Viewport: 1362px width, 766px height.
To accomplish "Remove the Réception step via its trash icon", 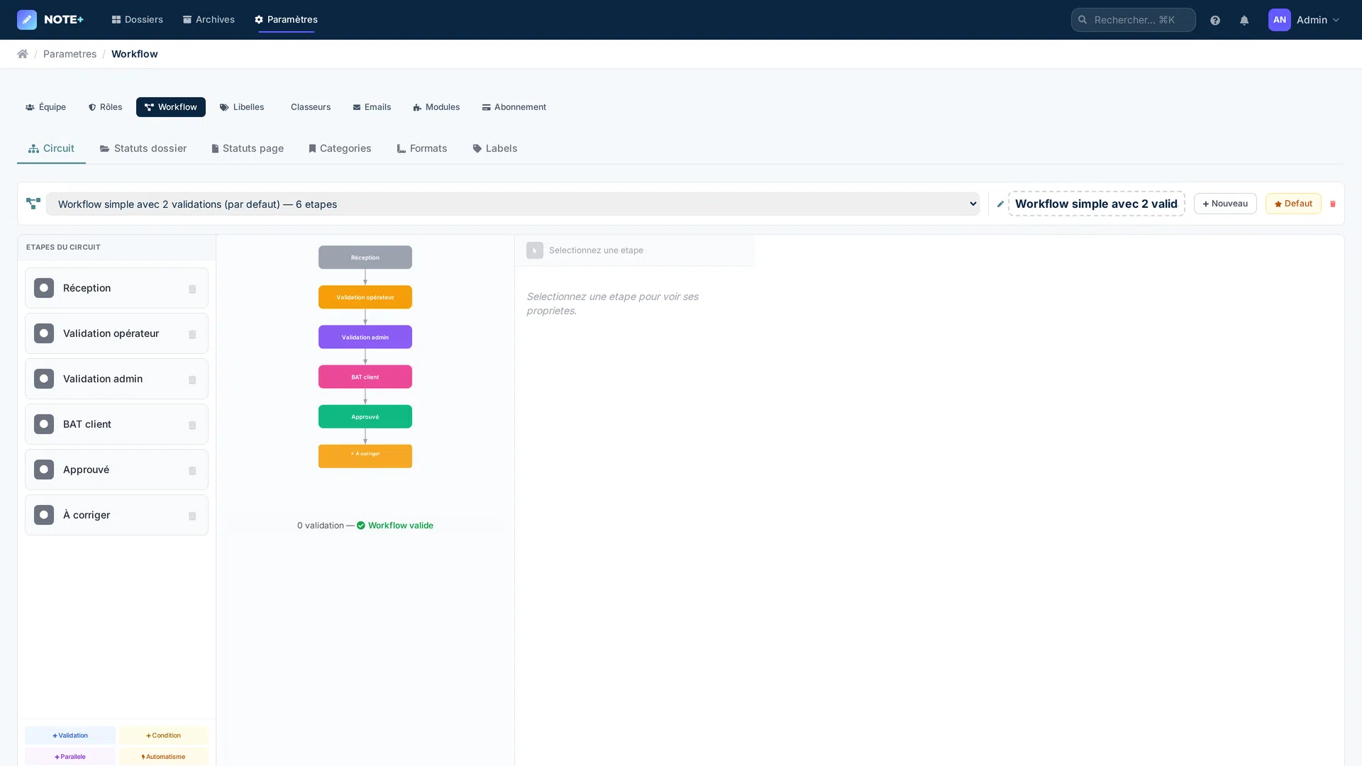I will [192, 289].
